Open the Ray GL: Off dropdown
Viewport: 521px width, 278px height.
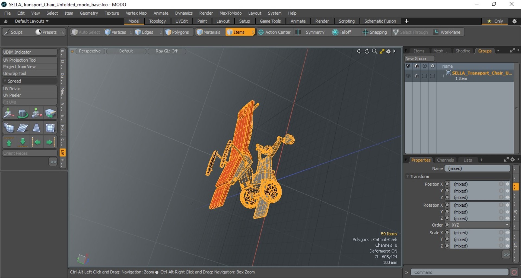tap(167, 51)
